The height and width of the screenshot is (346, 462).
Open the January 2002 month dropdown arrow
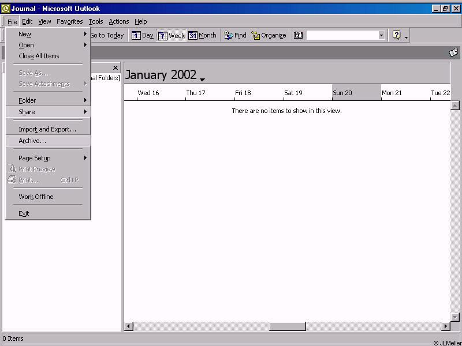202,80
